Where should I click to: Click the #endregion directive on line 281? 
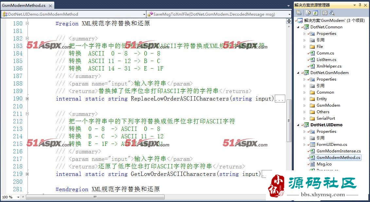(x=72, y=189)
